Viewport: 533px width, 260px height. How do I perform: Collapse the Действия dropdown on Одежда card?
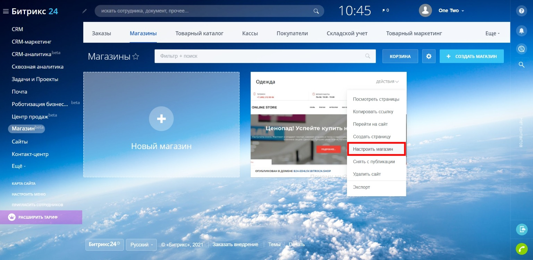pyautogui.click(x=387, y=82)
